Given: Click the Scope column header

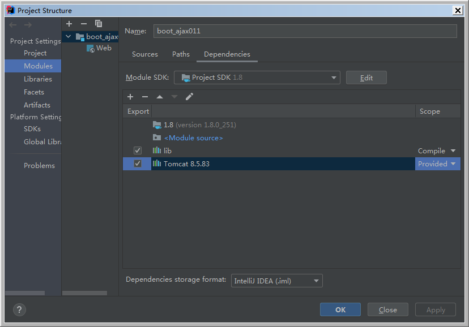Looking at the screenshot, I should point(438,111).
